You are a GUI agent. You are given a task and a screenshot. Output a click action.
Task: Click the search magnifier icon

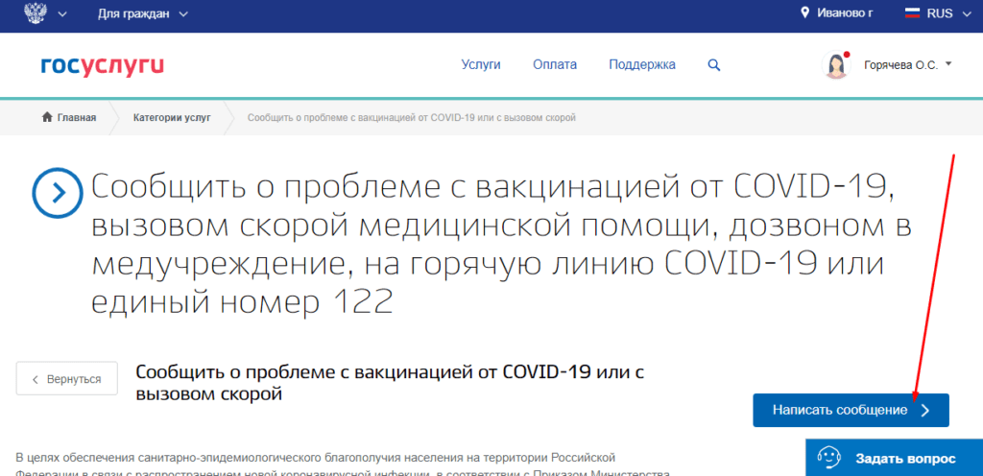tap(713, 65)
